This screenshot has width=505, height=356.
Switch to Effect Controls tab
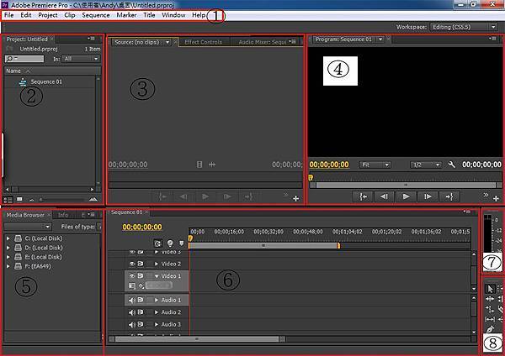203,42
